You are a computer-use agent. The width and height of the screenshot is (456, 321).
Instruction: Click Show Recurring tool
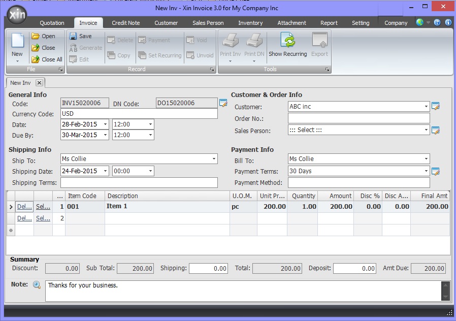pyautogui.click(x=287, y=45)
